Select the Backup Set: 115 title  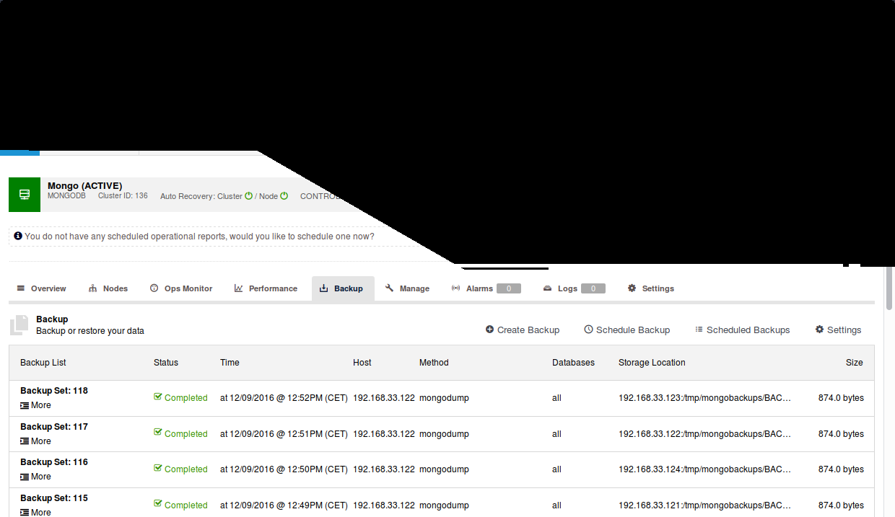click(54, 498)
